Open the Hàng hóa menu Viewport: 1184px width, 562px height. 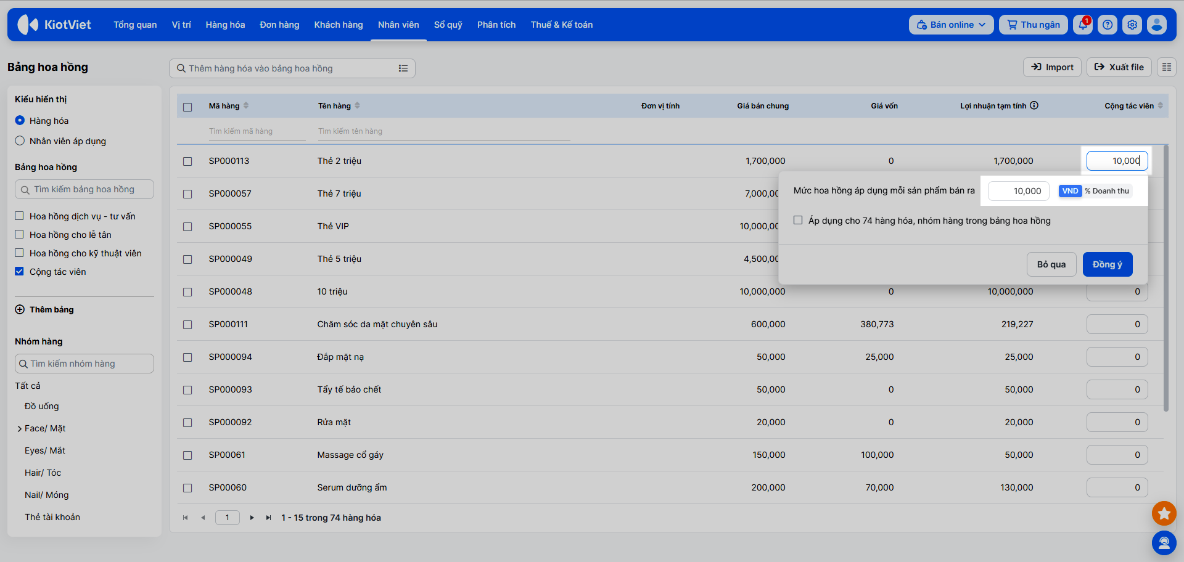[x=225, y=25]
